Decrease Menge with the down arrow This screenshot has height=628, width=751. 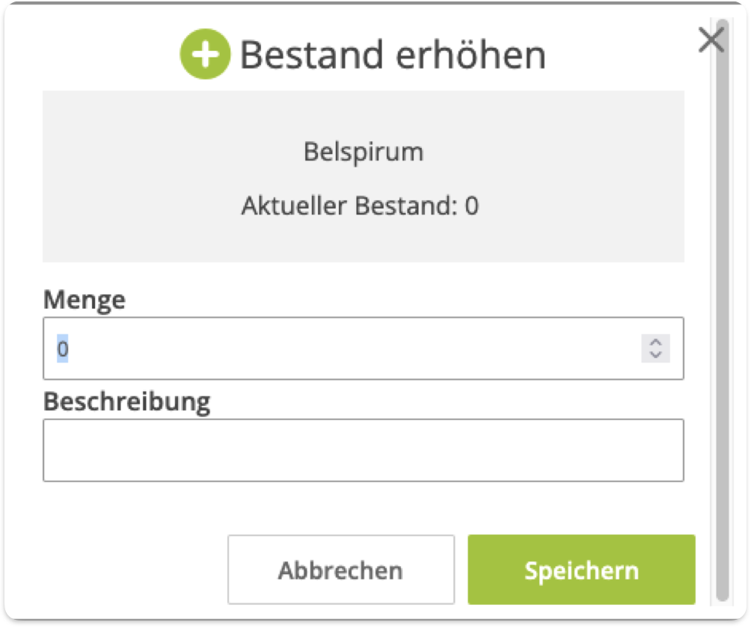656,354
